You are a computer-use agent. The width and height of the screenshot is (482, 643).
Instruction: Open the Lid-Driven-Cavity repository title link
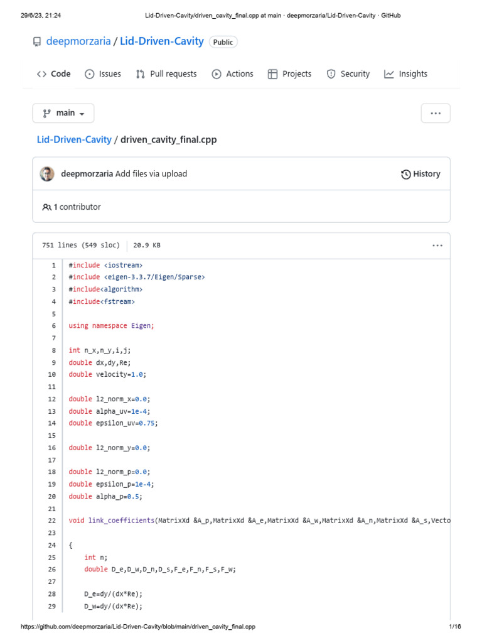coord(162,41)
